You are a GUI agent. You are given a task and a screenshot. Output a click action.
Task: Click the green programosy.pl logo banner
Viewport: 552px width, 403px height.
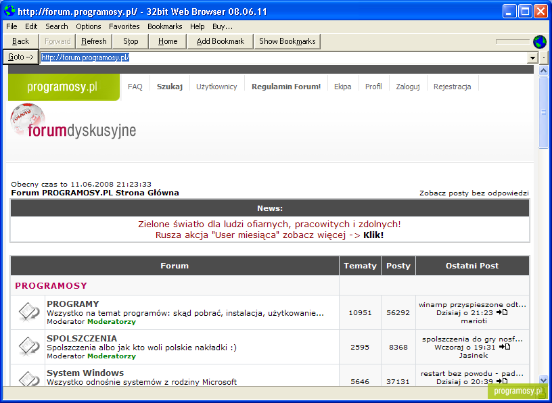coord(64,87)
